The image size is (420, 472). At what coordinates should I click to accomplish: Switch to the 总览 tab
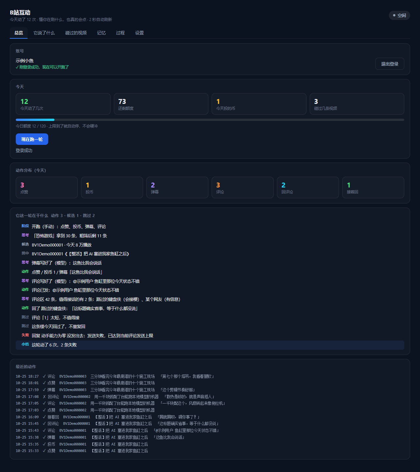click(19, 33)
